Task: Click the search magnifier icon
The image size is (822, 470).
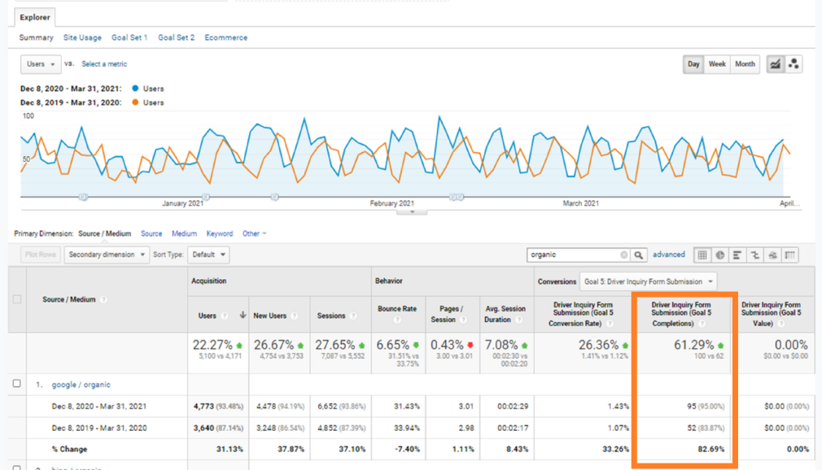Action: click(x=640, y=255)
